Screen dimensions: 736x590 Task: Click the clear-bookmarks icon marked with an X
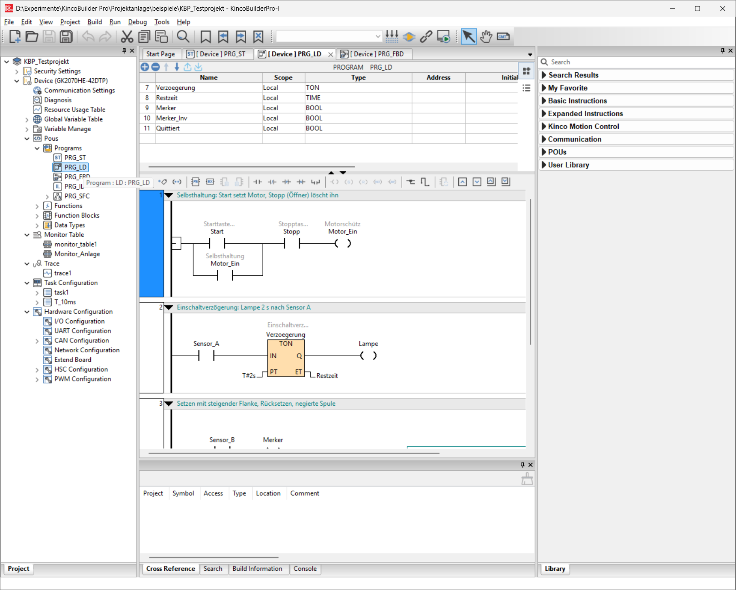tap(258, 37)
